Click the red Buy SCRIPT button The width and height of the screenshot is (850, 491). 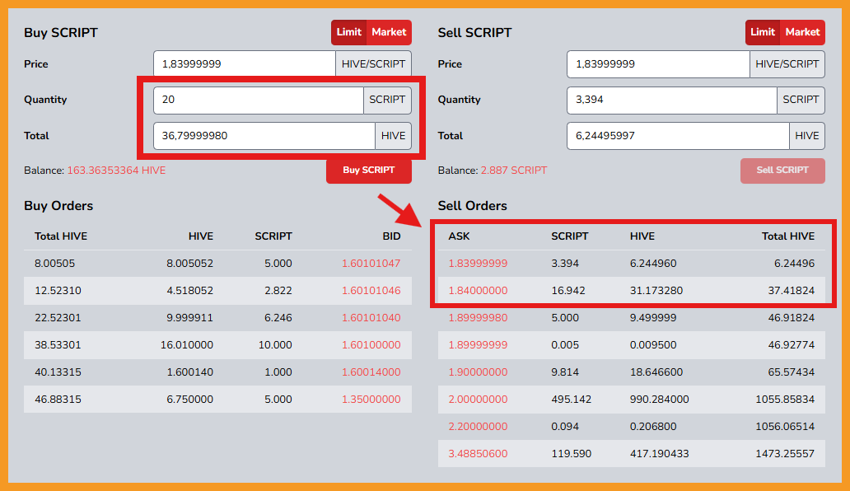pyautogui.click(x=369, y=171)
